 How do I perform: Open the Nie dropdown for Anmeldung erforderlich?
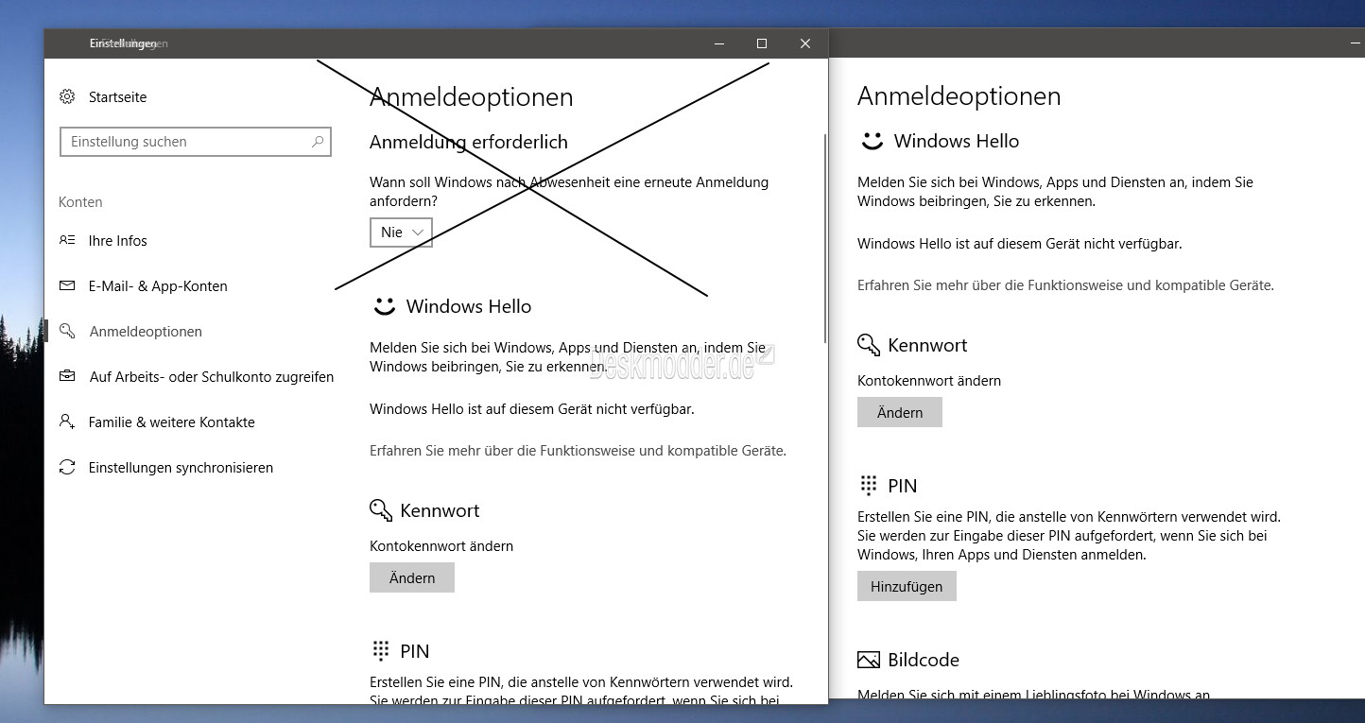(401, 232)
